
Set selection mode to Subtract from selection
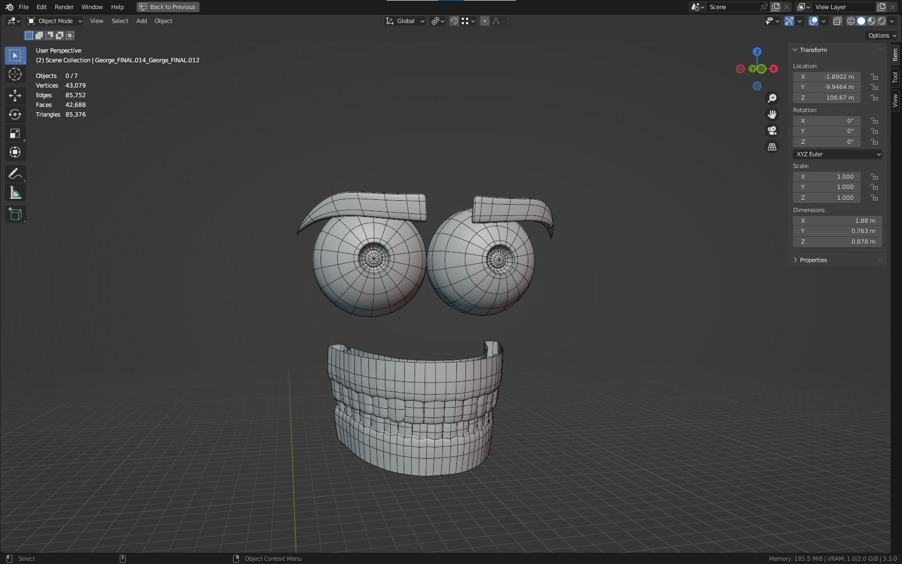[x=49, y=35]
